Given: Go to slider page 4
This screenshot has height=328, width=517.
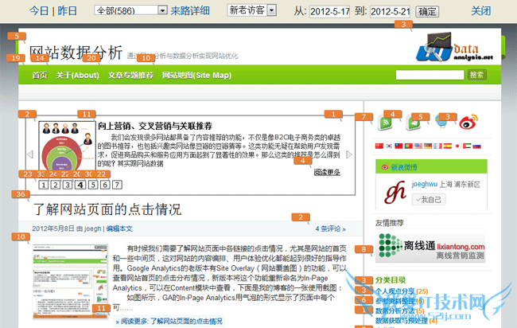Looking at the screenshot, I should click(80, 185).
